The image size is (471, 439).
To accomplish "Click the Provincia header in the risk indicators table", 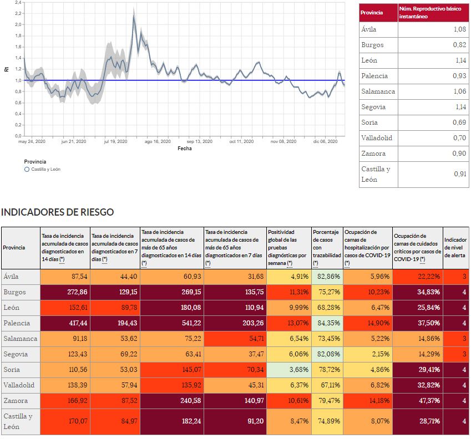I will pyautogui.click(x=14, y=247).
